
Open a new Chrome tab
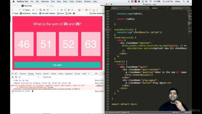point(52,6)
